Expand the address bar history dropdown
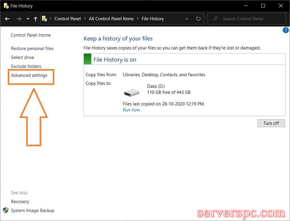 (187, 19)
